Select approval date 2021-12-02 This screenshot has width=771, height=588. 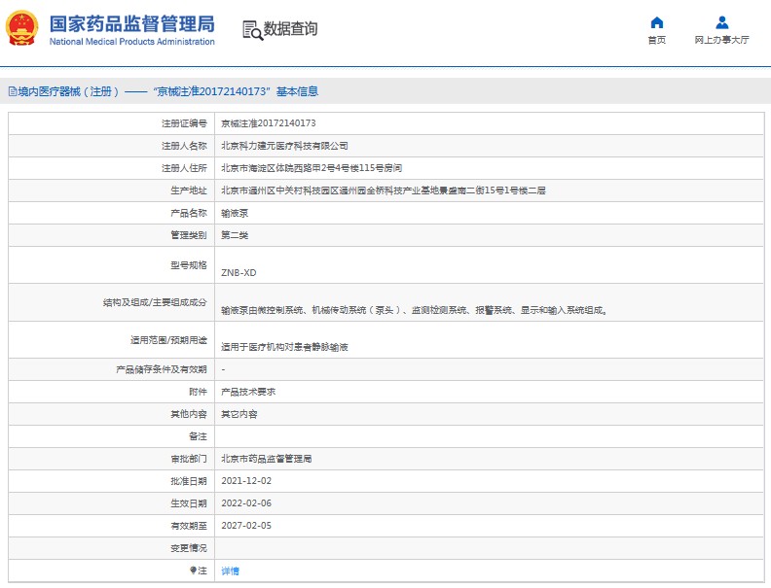(246, 481)
